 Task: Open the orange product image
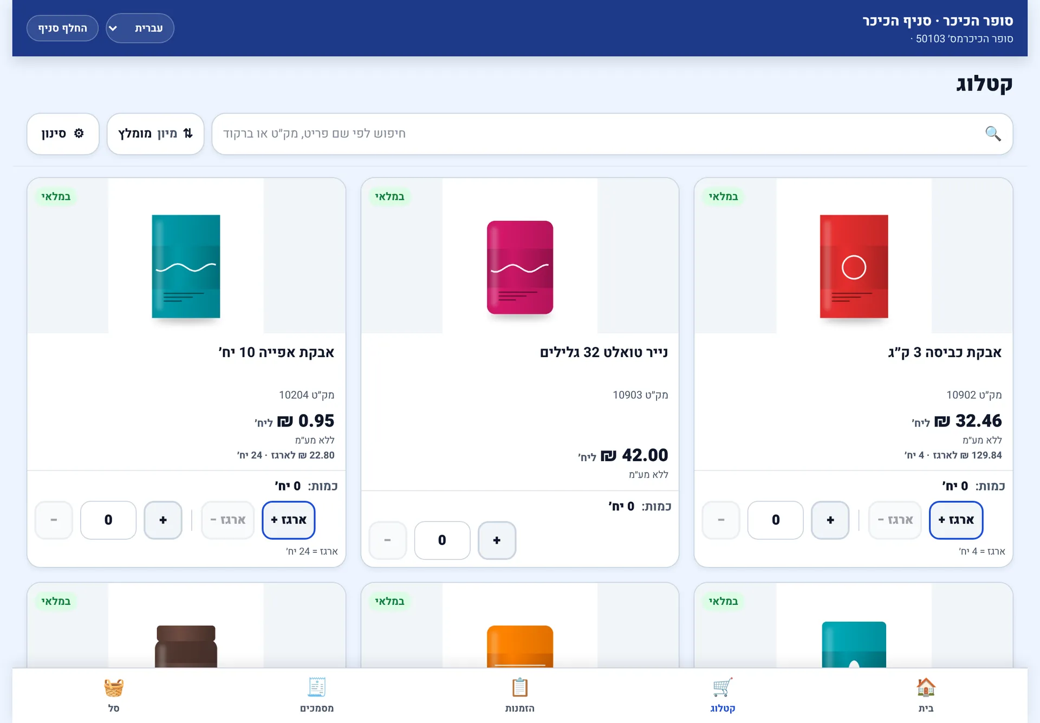coord(520,626)
